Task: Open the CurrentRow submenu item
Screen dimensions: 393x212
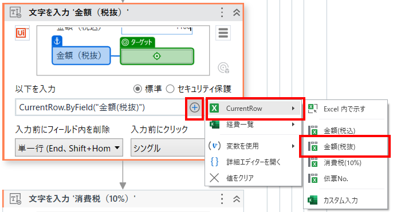Action: (254, 109)
